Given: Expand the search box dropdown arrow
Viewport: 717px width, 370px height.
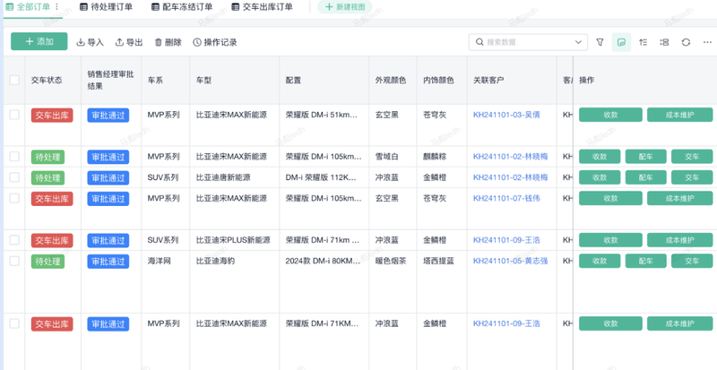Looking at the screenshot, I should point(578,42).
